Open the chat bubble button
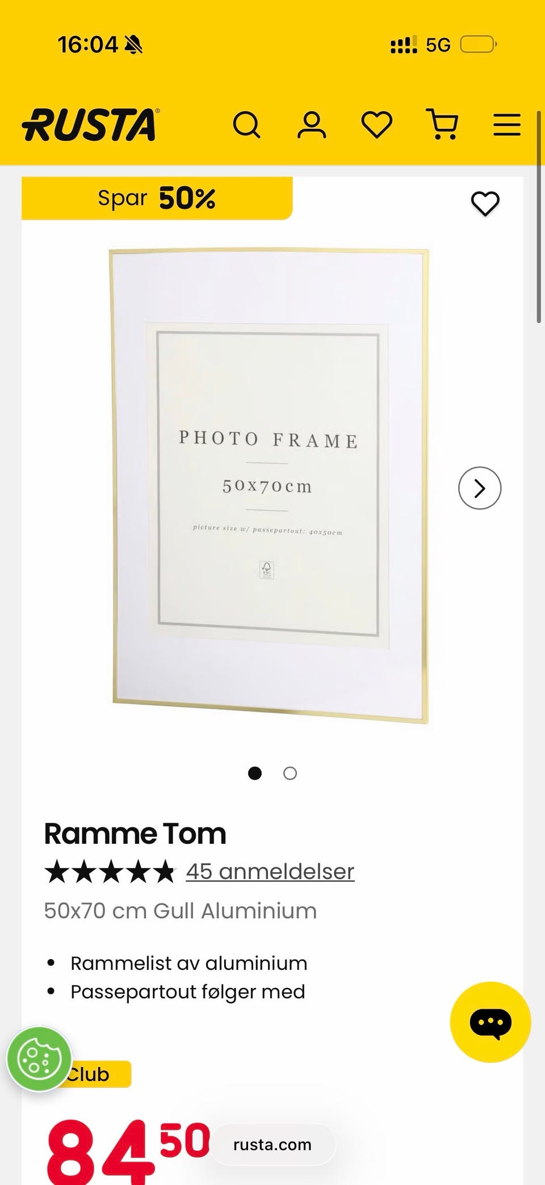The height and width of the screenshot is (1185, 545). click(491, 1022)
